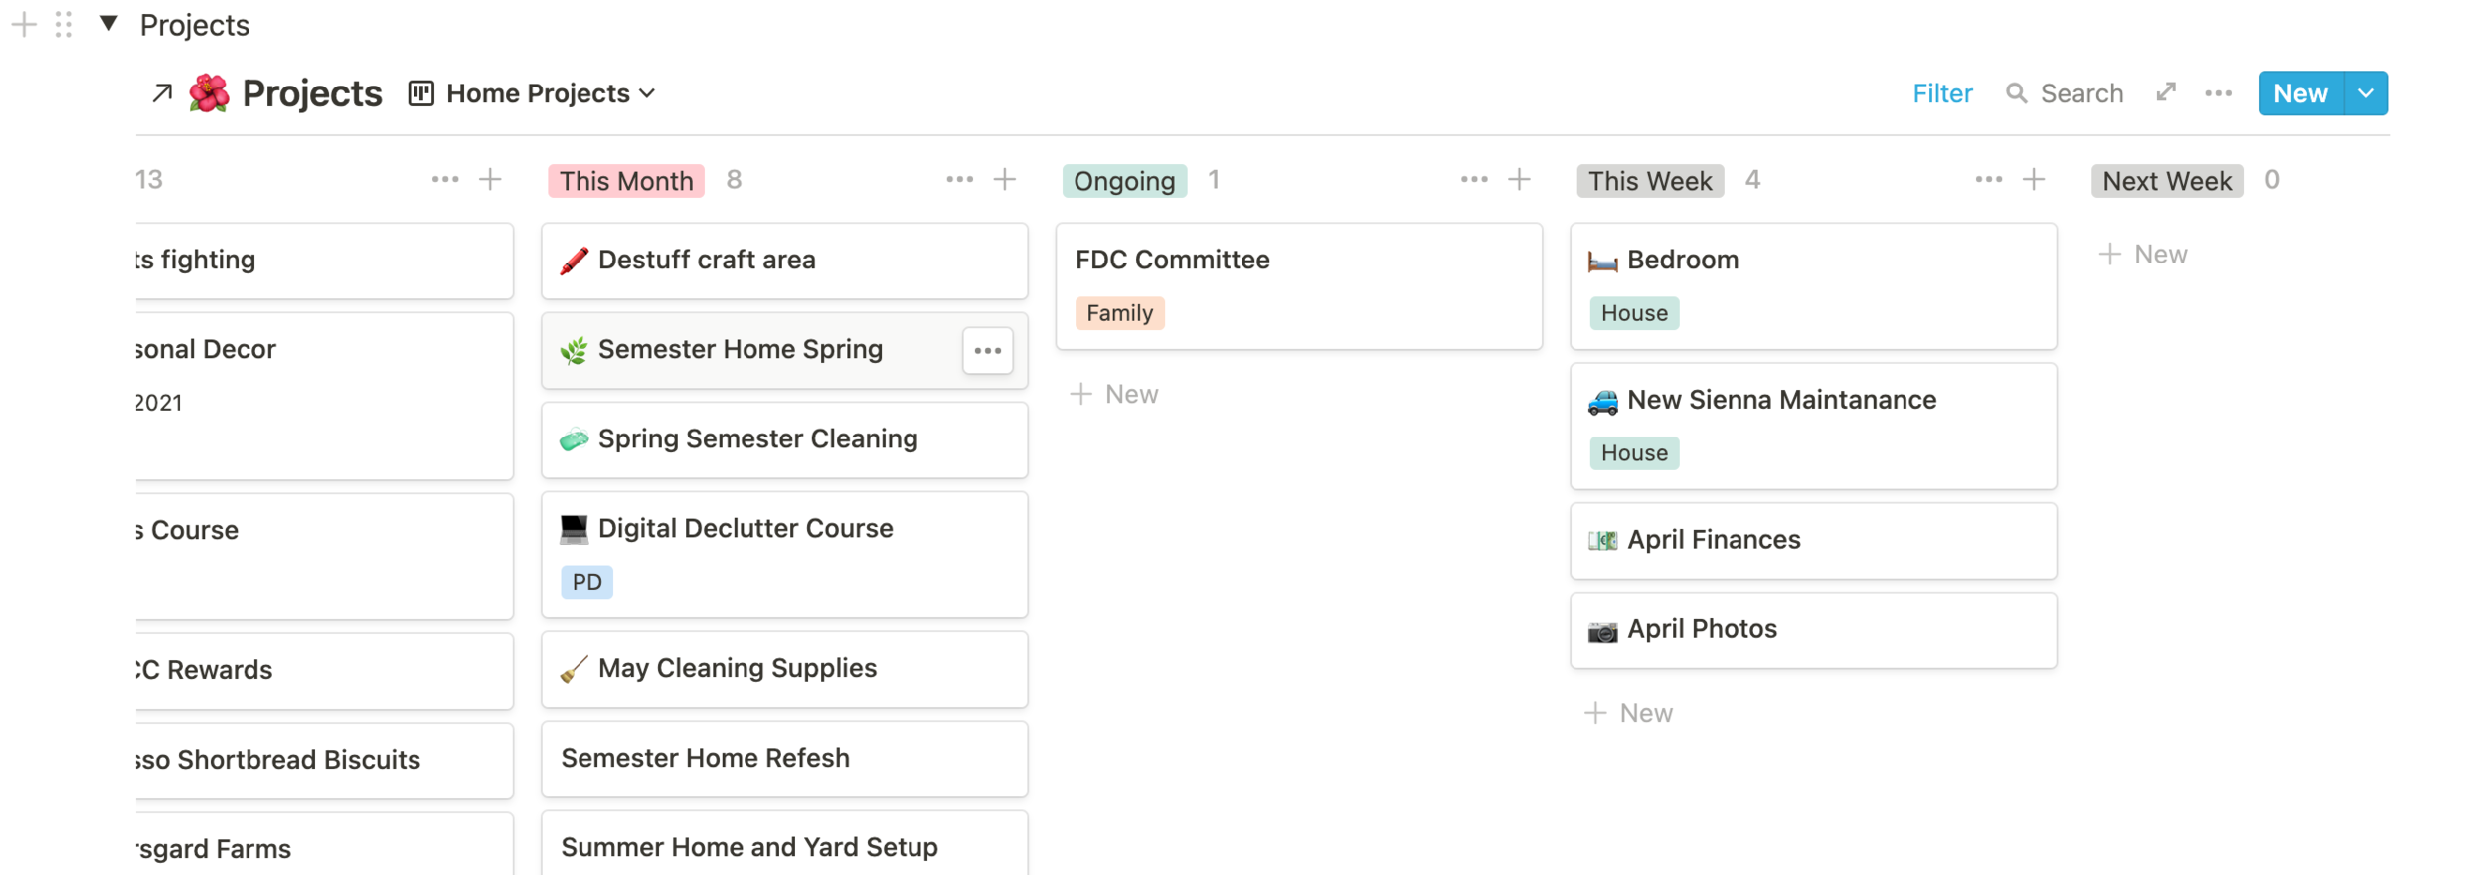Select the This Month group label
This screenshot has height=875, width=2485.
point(626,181)
